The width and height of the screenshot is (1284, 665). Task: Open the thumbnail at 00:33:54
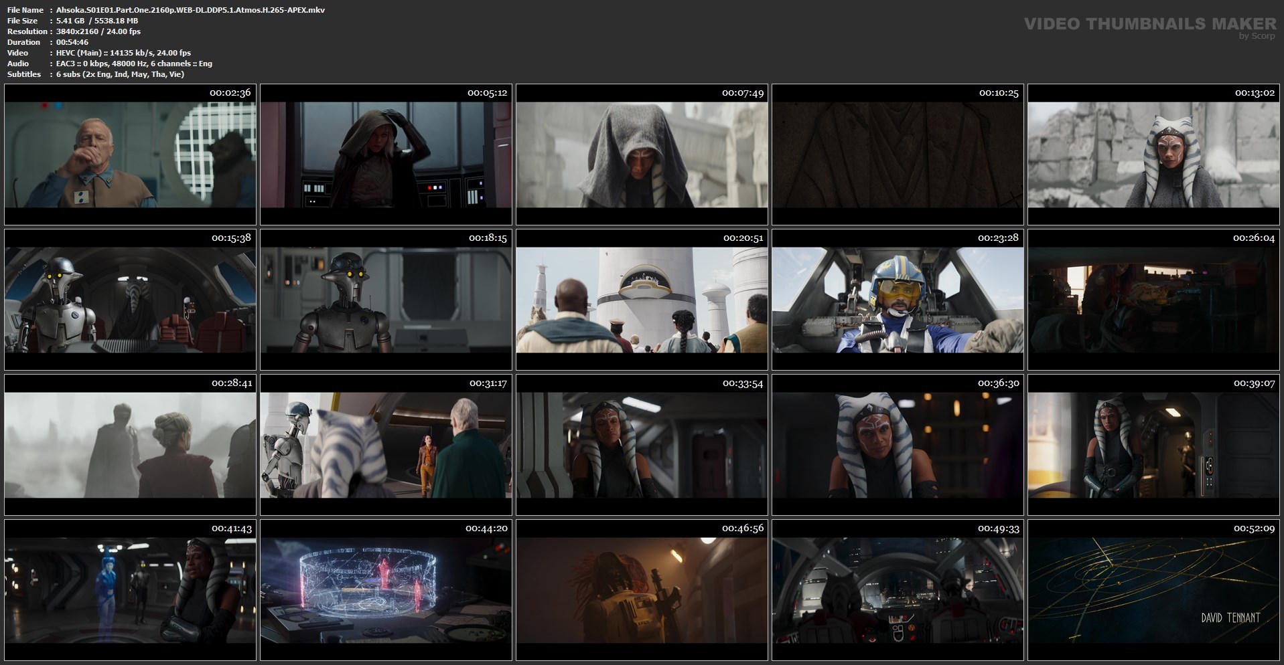pyautogui.click(x=642, y=445)
